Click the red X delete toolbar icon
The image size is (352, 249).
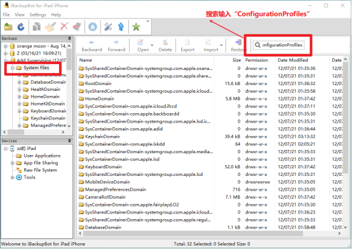tap(64, 27)
